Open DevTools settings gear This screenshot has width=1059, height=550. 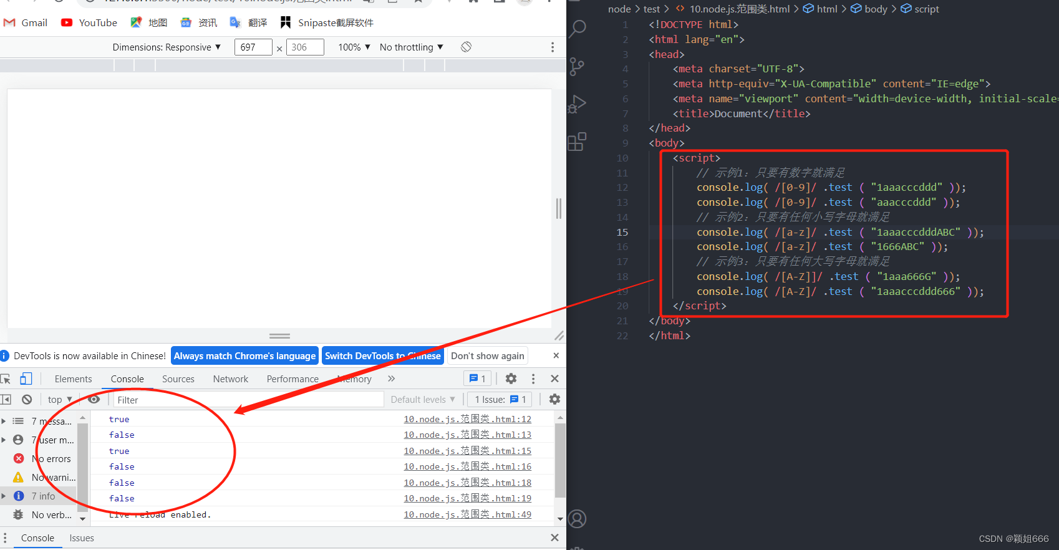tap(511, 379)
